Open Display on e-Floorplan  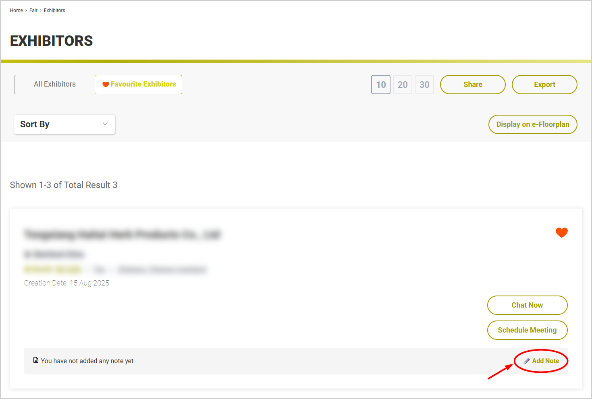click(533, 124)
